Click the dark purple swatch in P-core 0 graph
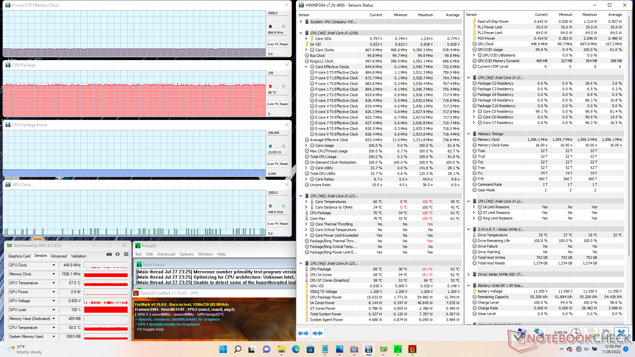The image size is (635, 357). click(270, 26)
